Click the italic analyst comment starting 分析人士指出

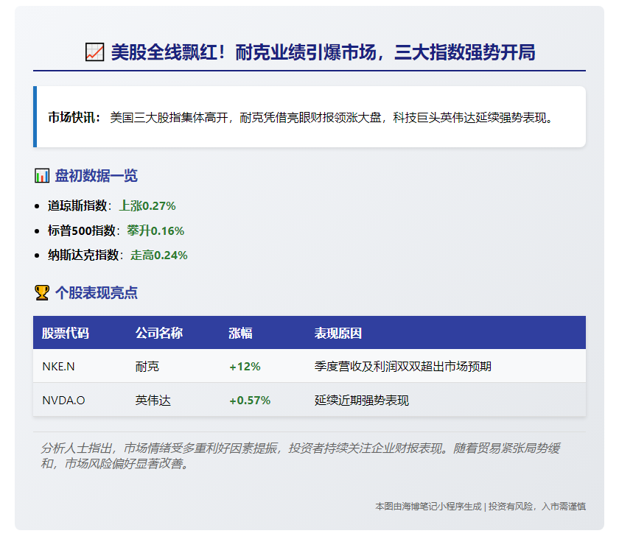(x=300, y=456)
